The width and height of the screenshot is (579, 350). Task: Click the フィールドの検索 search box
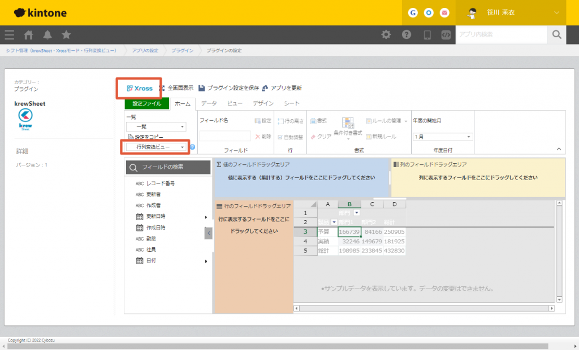point(168,167)
